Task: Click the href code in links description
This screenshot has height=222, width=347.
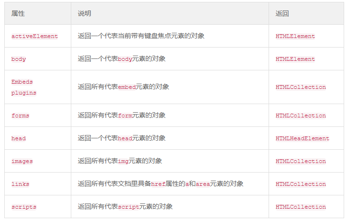Action: (158, 184)
